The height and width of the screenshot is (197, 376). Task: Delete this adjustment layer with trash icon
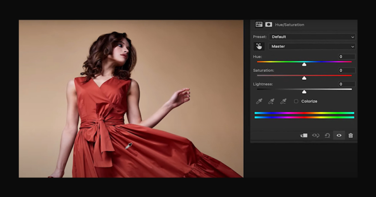pyautogui.click(x=350, y=135)
